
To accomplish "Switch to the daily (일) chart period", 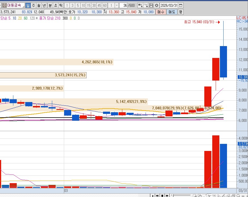I will click(28, 5).
